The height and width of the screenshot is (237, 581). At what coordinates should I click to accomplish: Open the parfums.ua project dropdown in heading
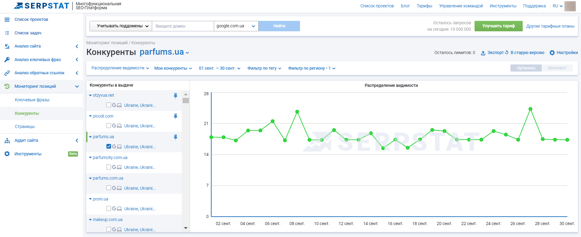coord(164,52)
